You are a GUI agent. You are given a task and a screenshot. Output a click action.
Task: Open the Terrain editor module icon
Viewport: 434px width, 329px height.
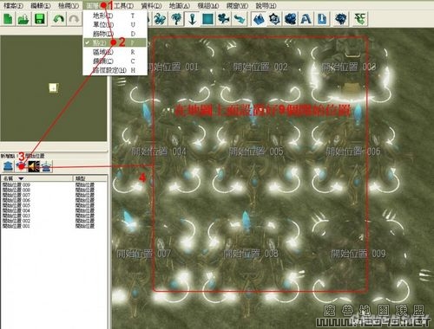(x=259, y=19)
